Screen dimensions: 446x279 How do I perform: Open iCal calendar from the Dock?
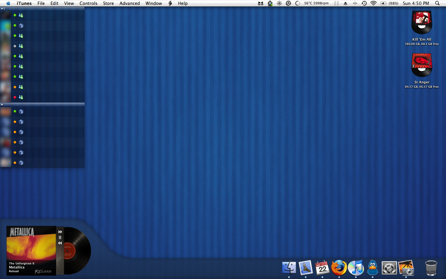(x=322, y=268)
